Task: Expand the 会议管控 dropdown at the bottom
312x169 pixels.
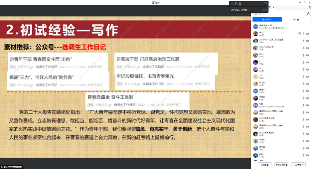Action: [299, 165]
